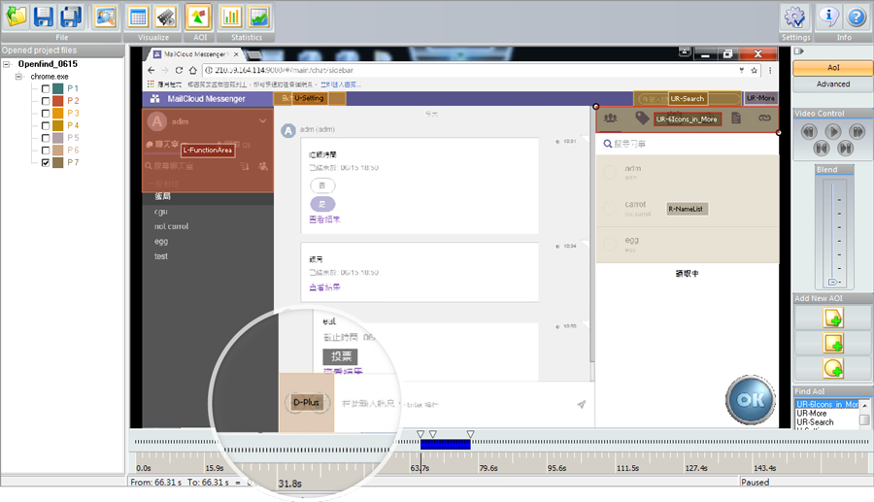Uncheck the P7 participant checkbox
The height and width of the screenshot is (502, 874).
click(x=46, y=163)
